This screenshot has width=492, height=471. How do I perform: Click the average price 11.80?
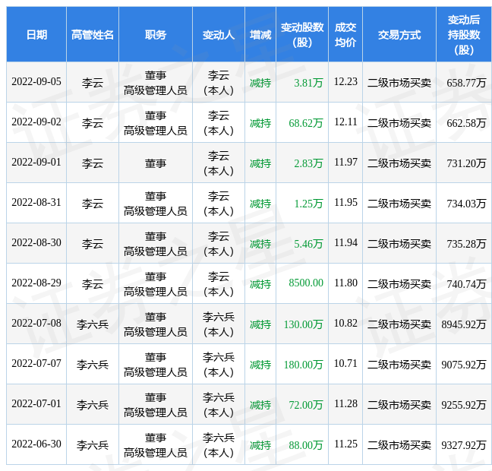click(345, 283)
